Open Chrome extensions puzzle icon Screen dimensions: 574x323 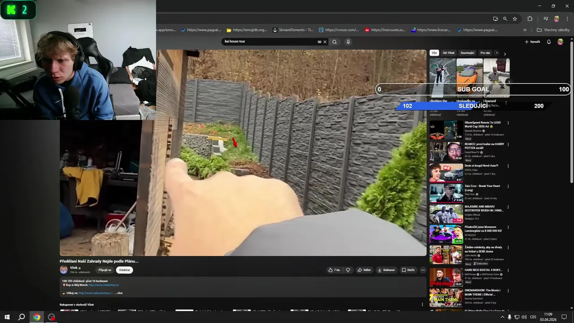point(530,19)
